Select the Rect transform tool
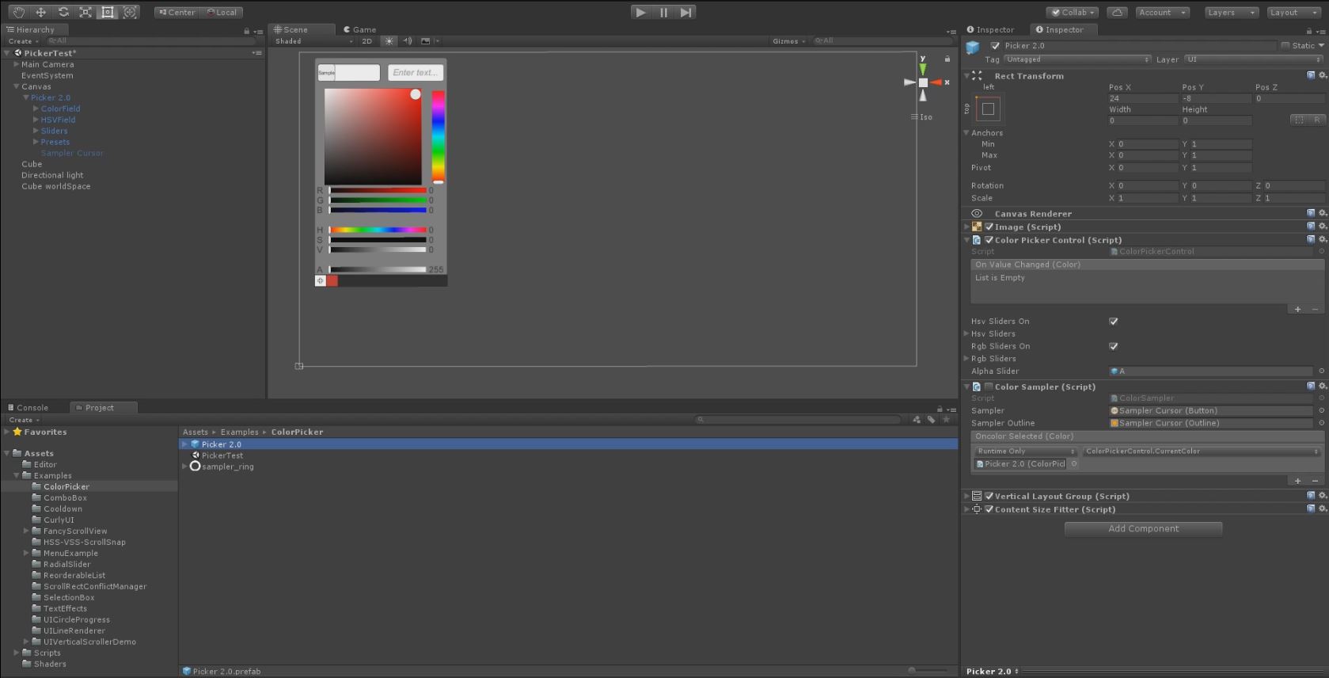This screenshot has height=678, width=1329. pos(108,12)
